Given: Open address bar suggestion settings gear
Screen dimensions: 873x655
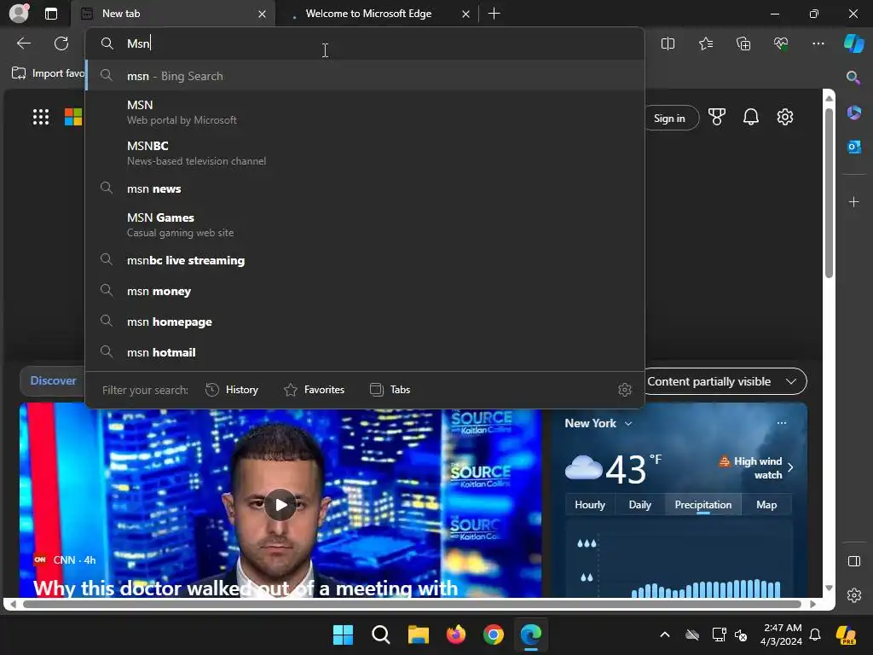Looking at the screenshot, I should click(625, 390).
